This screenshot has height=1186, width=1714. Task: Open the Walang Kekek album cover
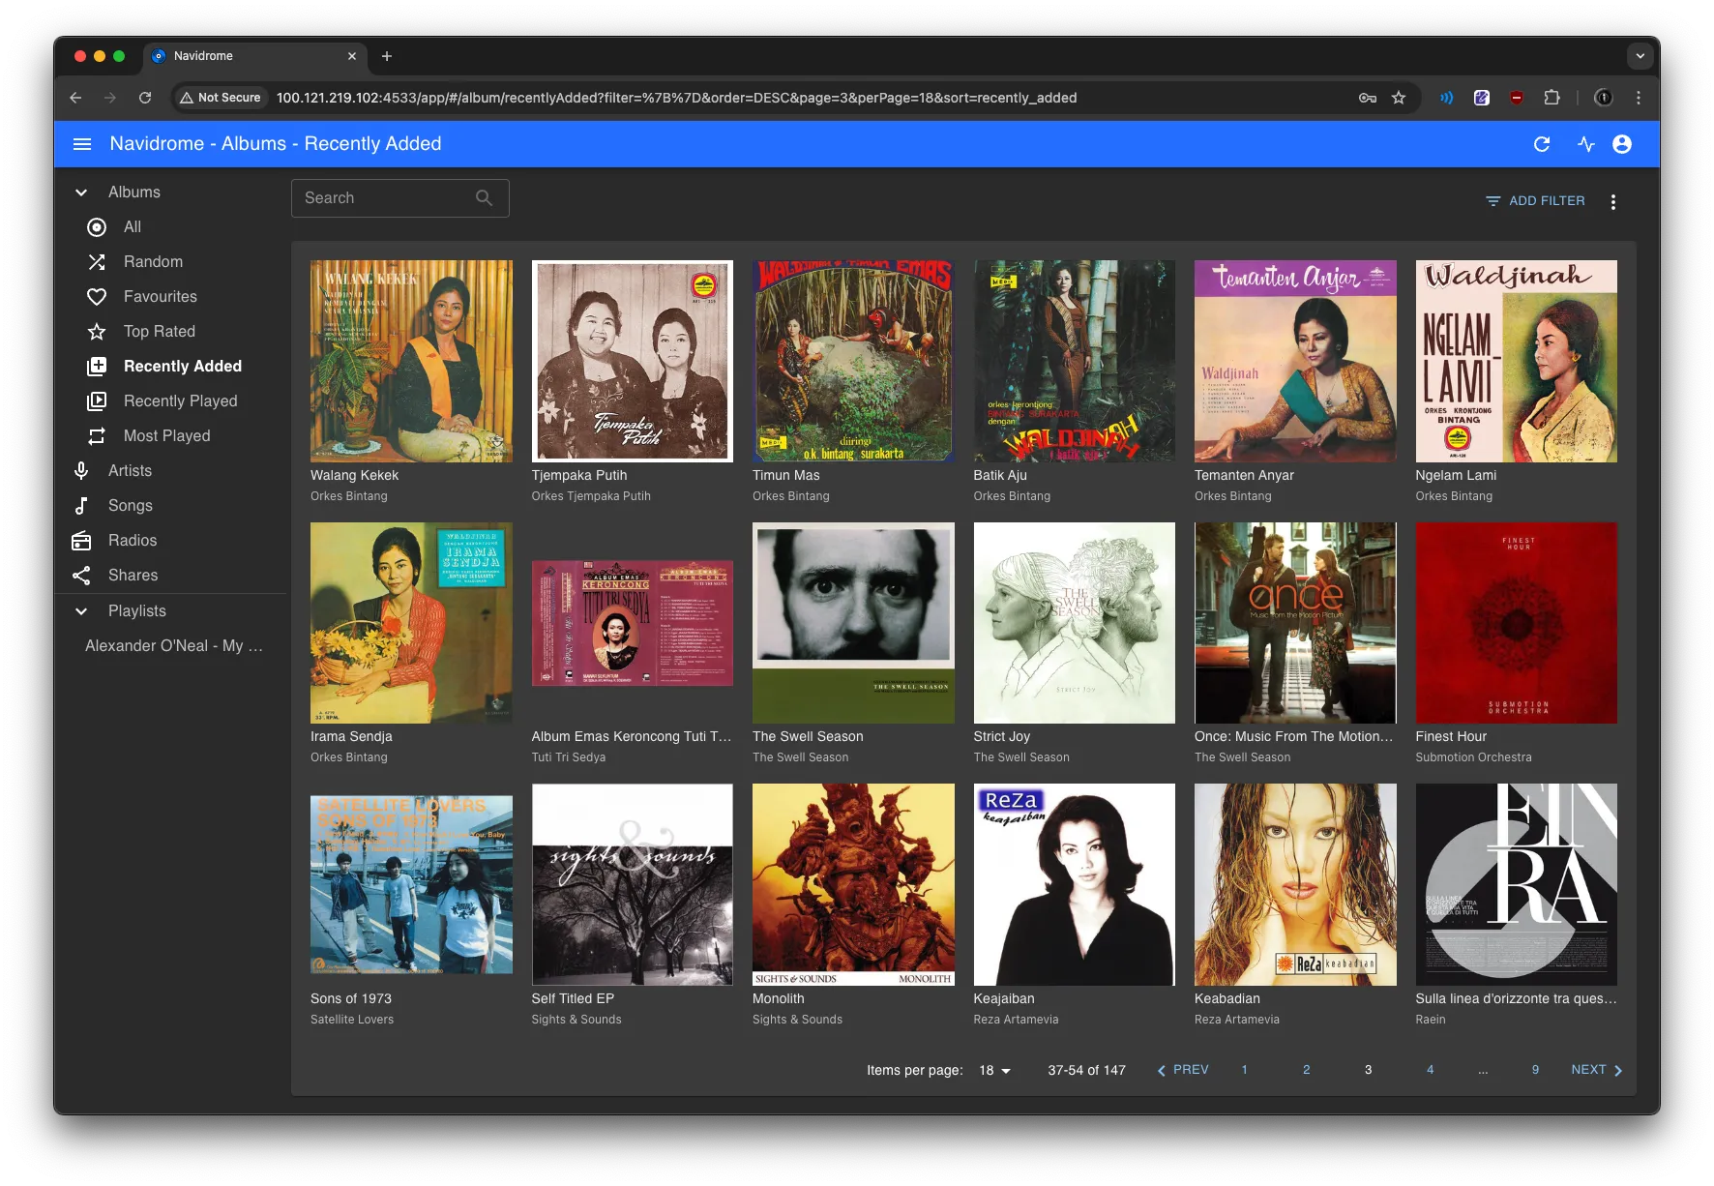click(x=411, y=361)
